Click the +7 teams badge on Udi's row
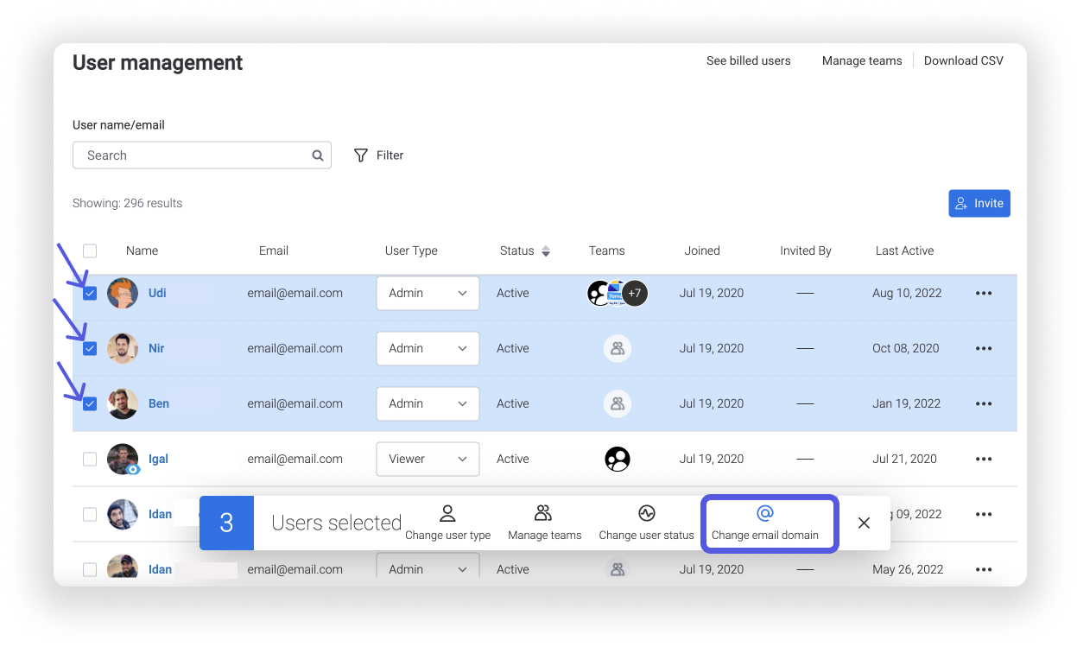The height and width of the screenshot is (647, 1077). click(635, 293)
